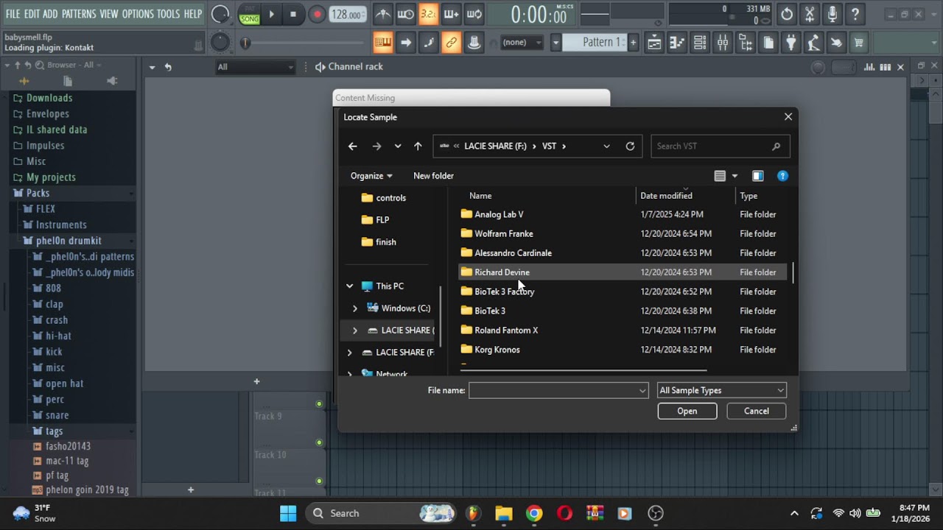This screenshot has height=530, width=943.
Task: Refresh the VST folder listing
Action: [630, 146]
